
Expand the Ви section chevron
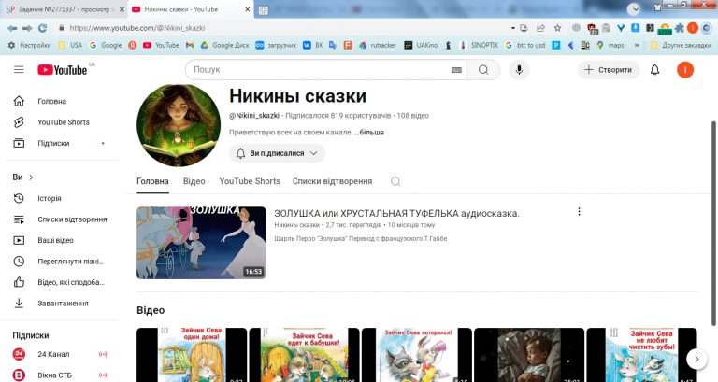click(x=31, y=177)
